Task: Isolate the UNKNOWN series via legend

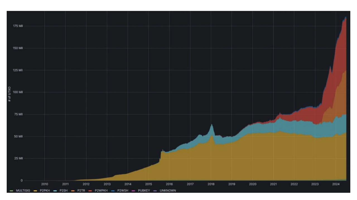Action: (x=168, y=191)
